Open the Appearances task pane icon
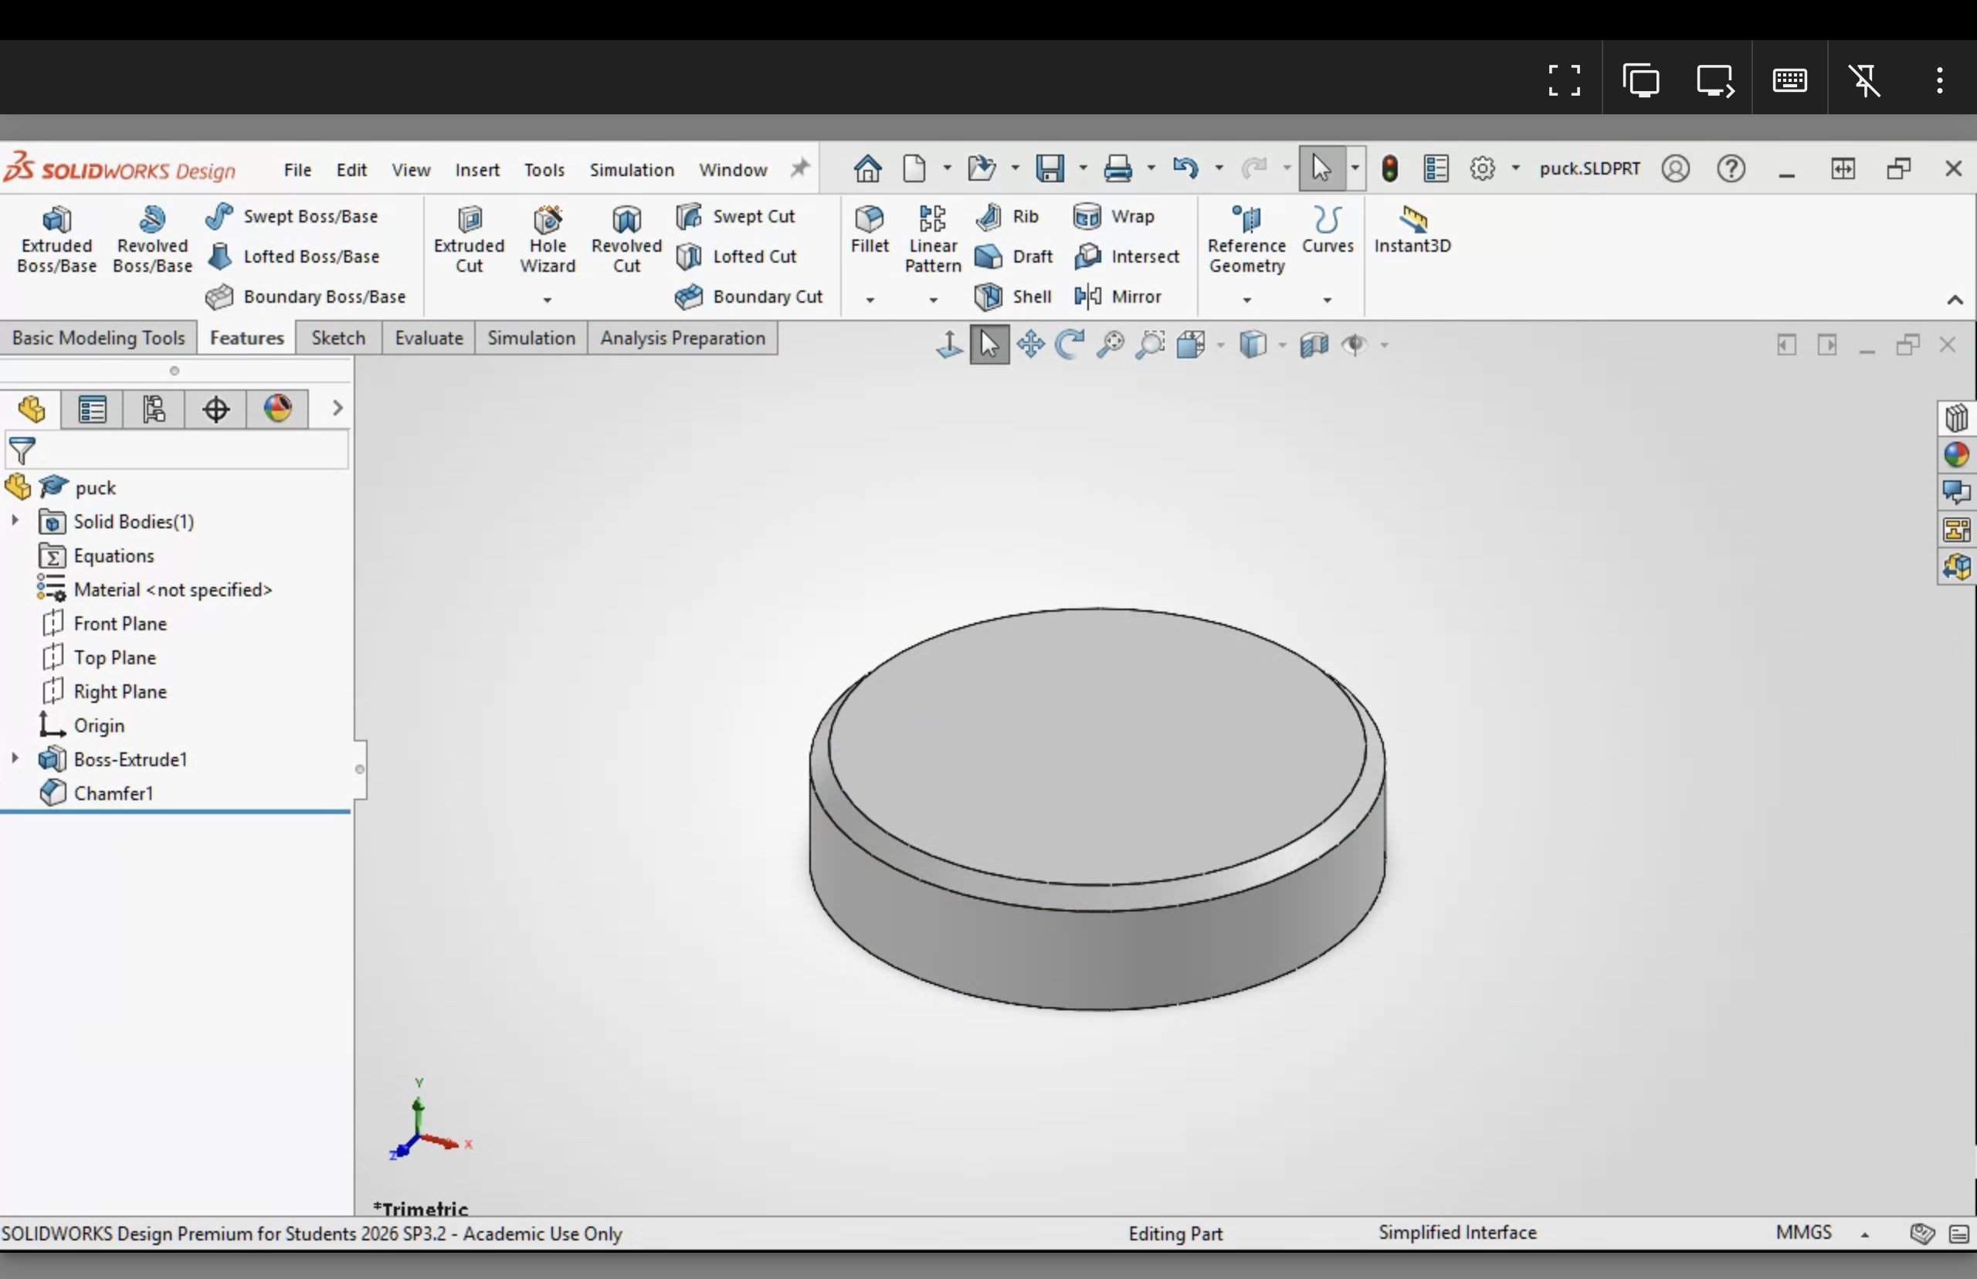The height and width of the screenshot is (1279, 1977). pos(1956,454)
